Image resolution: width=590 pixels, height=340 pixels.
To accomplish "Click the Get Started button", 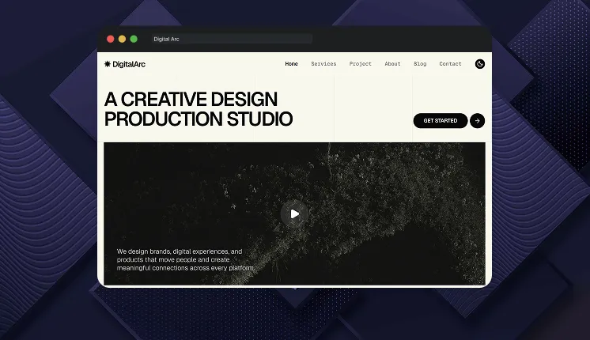I will 441,121.
